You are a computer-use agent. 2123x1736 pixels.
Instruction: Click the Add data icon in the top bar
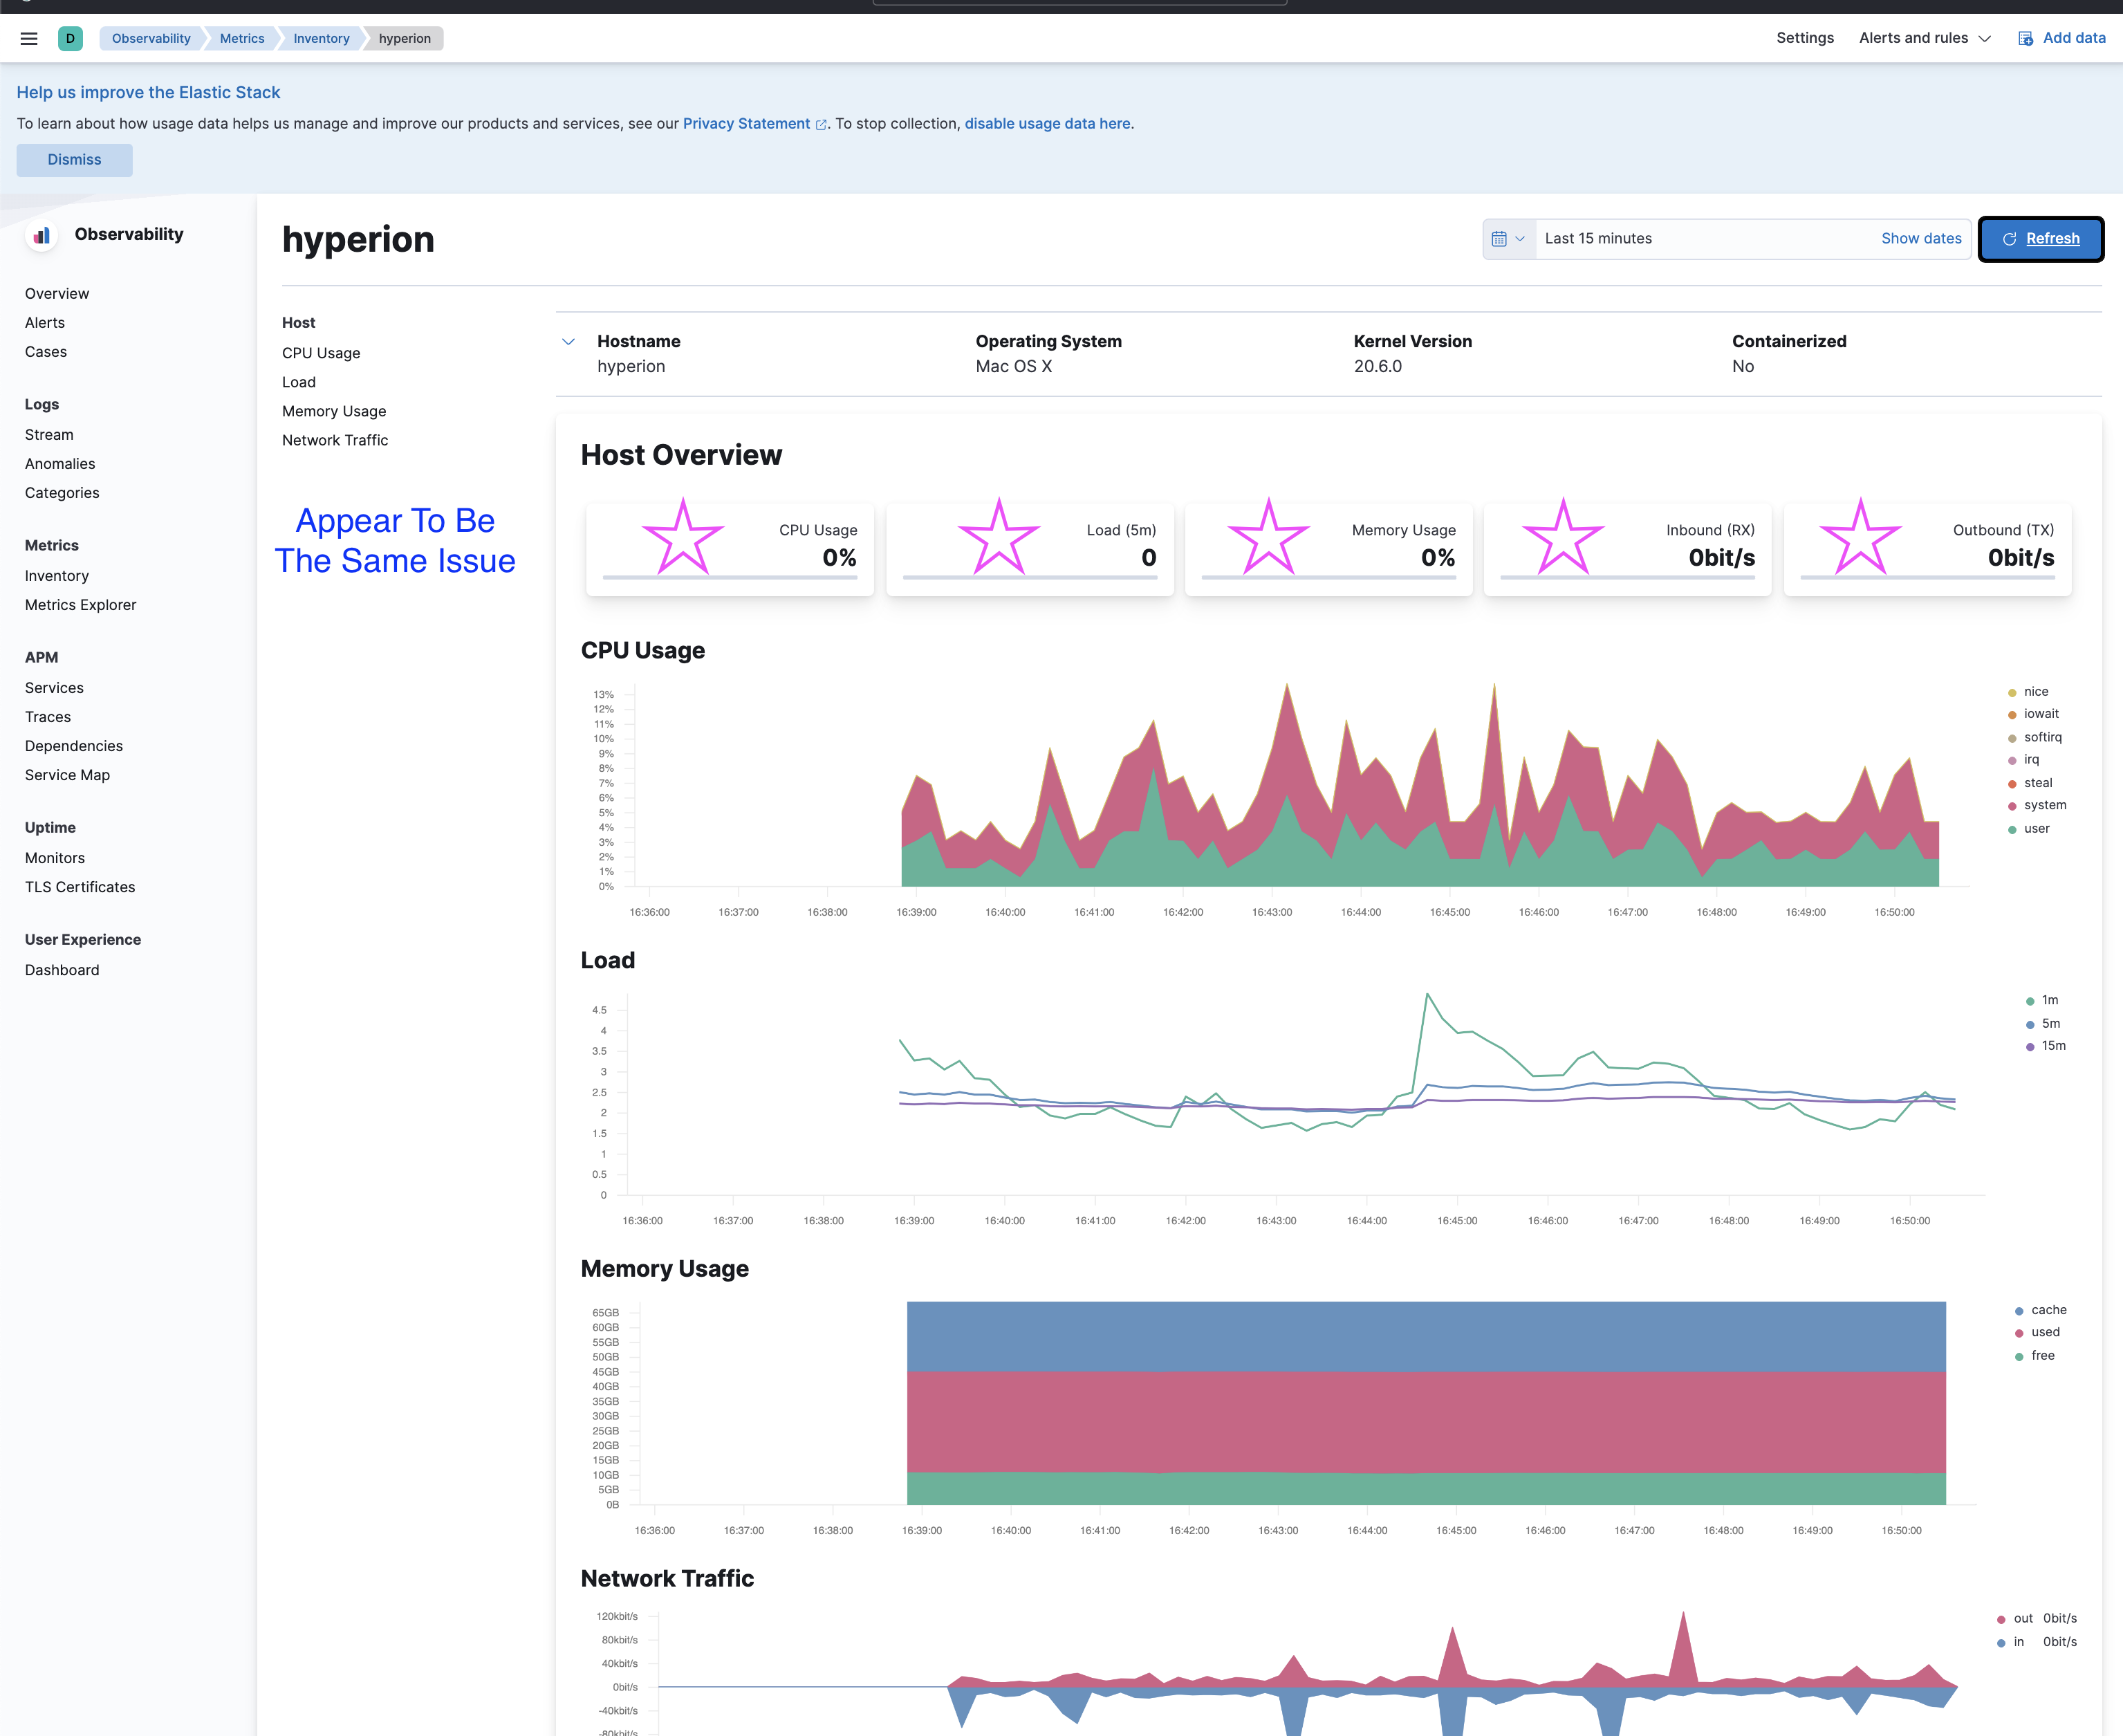click(x=2025, y=38)
